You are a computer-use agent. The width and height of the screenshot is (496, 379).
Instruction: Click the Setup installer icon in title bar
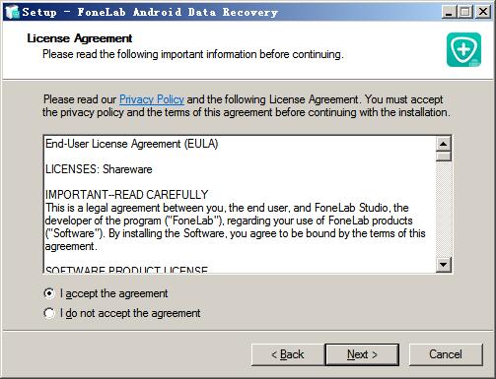(13, 12)
